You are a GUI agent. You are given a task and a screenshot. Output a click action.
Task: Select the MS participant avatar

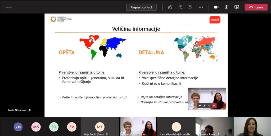click(36, 127)
